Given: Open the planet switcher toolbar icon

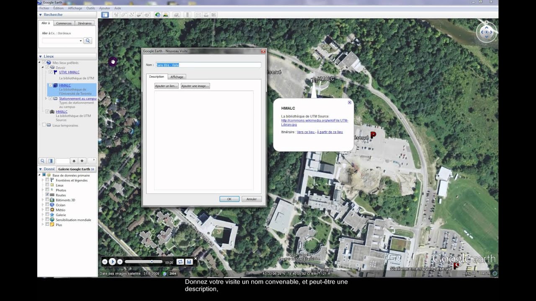Looking at the screenshot, I should [177, 15].
